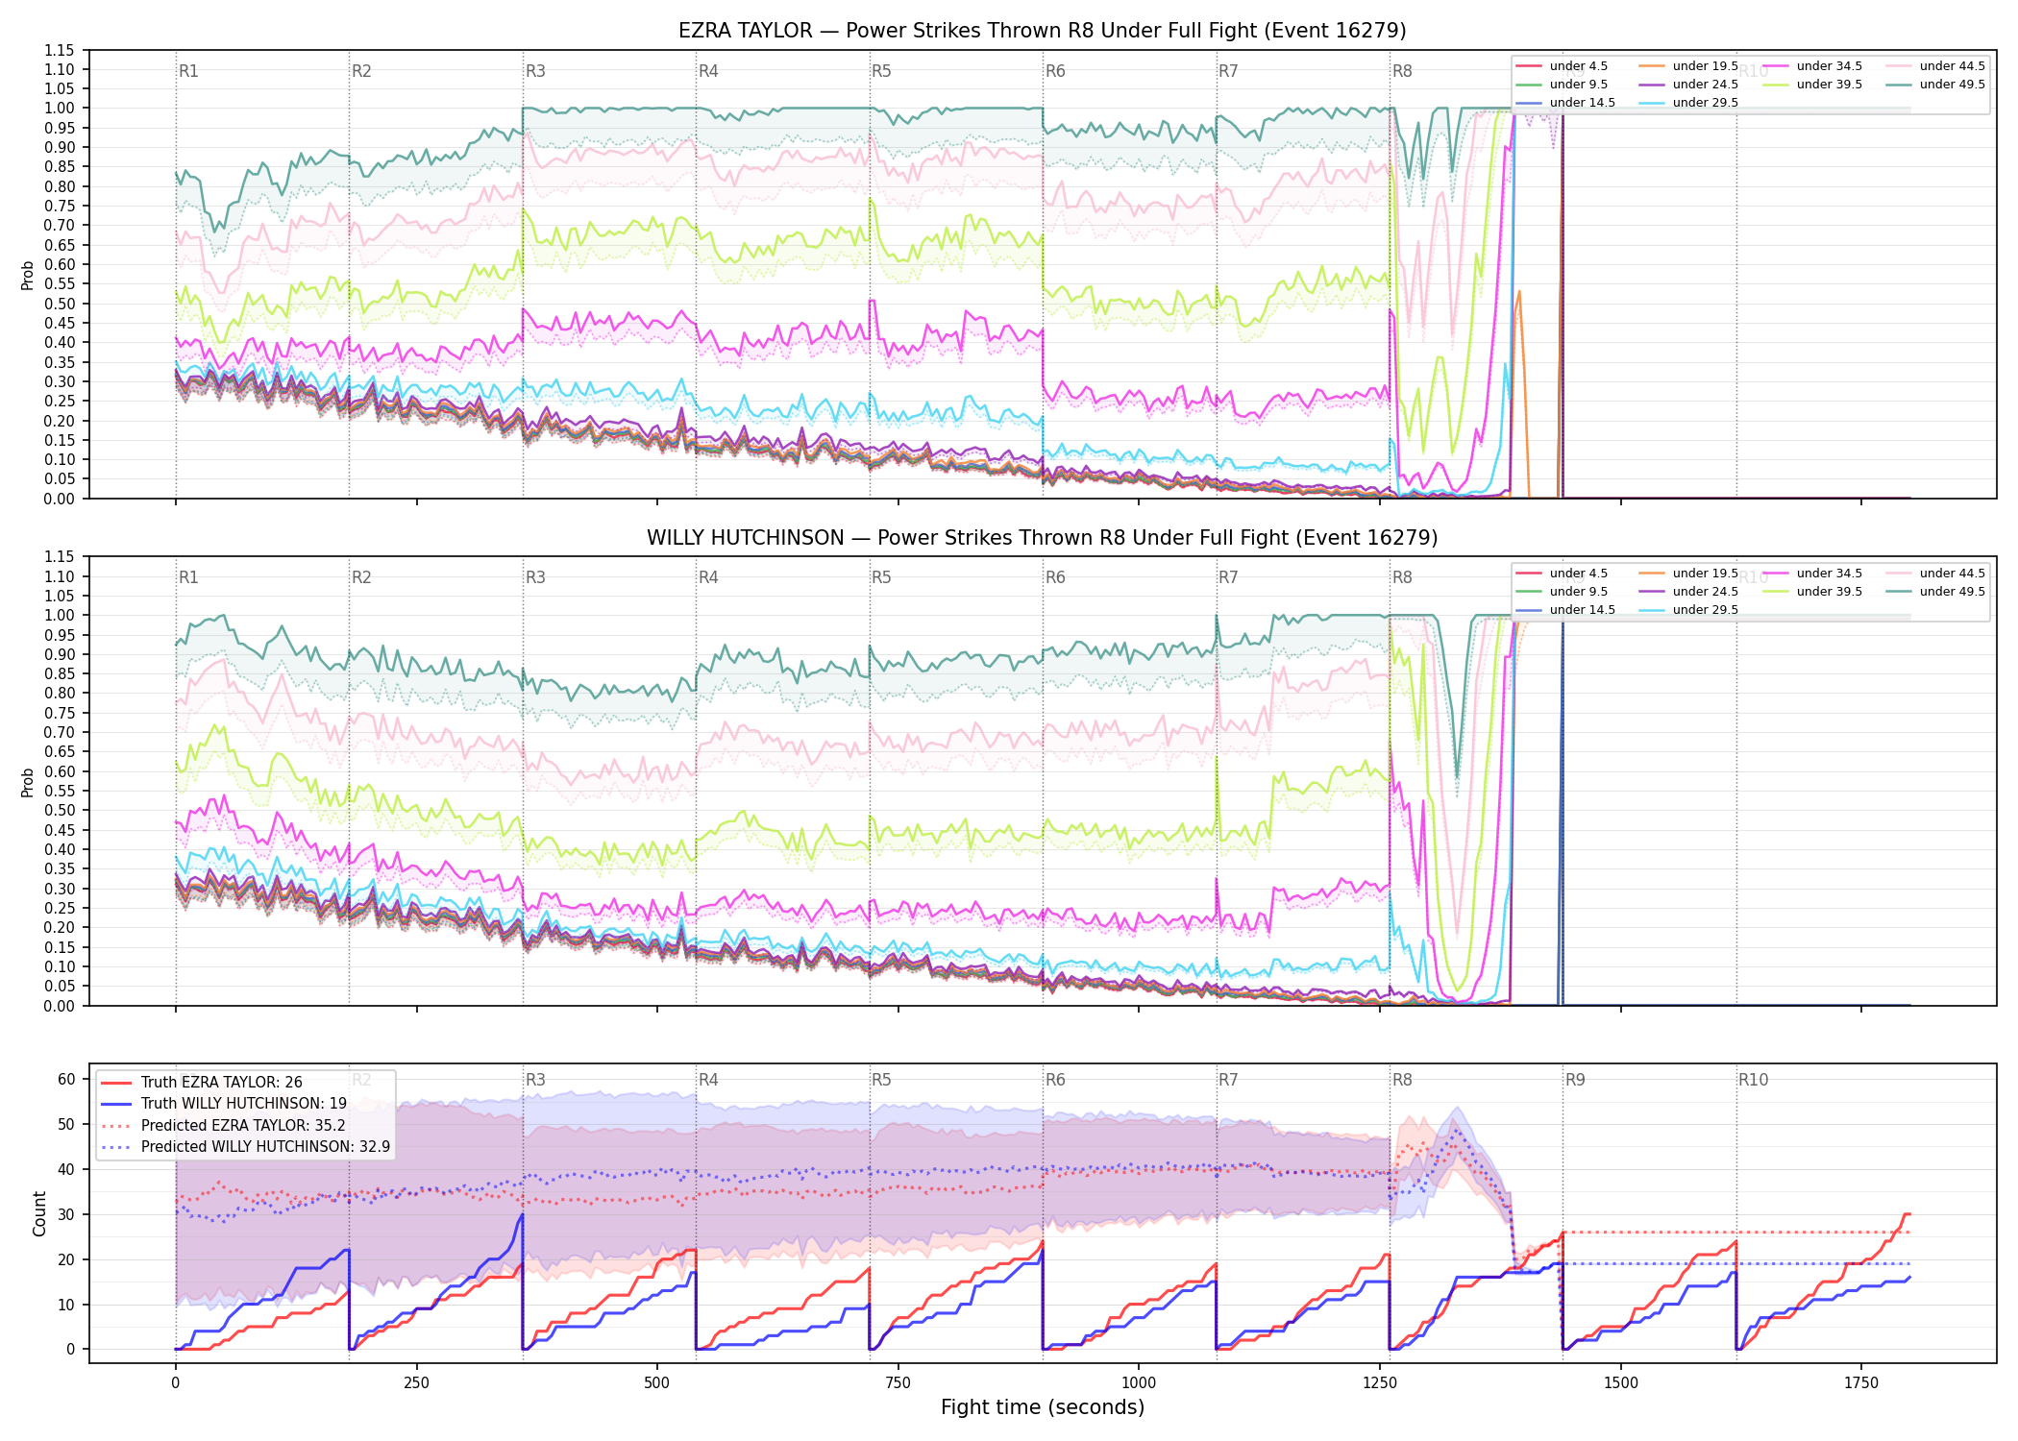Click the R1 round marker in top chart

(188, 71)
